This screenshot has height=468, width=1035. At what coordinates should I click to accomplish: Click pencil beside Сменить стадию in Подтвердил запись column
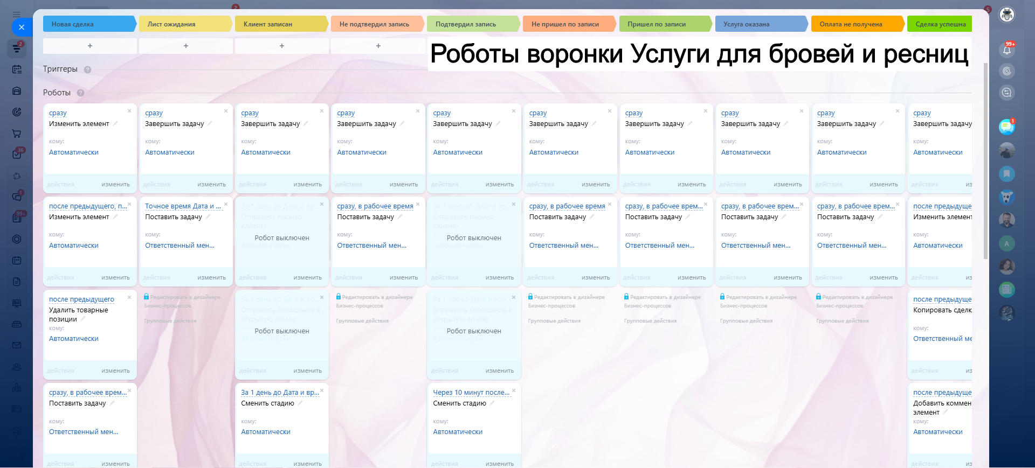point(492,403)
